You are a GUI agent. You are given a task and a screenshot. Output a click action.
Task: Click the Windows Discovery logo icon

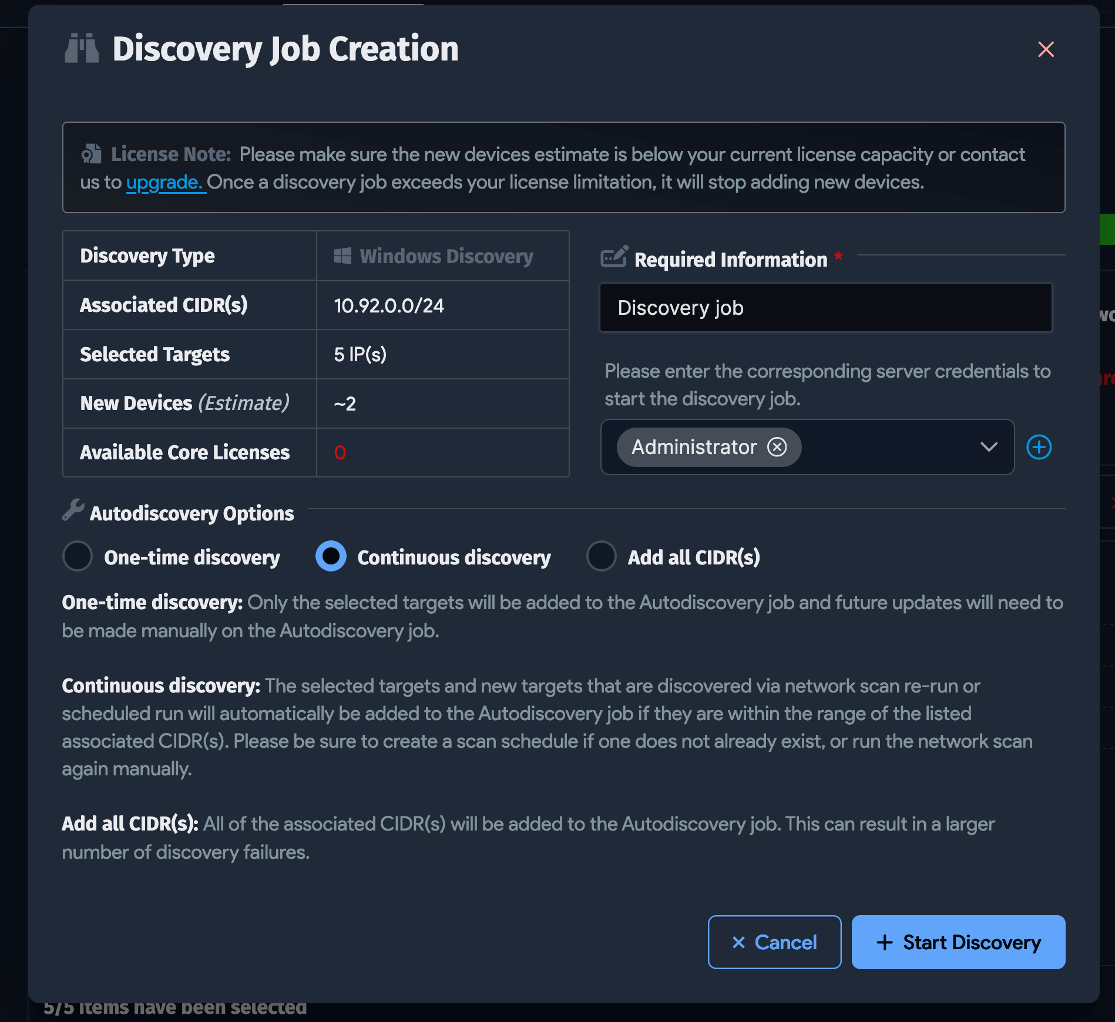pos(342,255)
